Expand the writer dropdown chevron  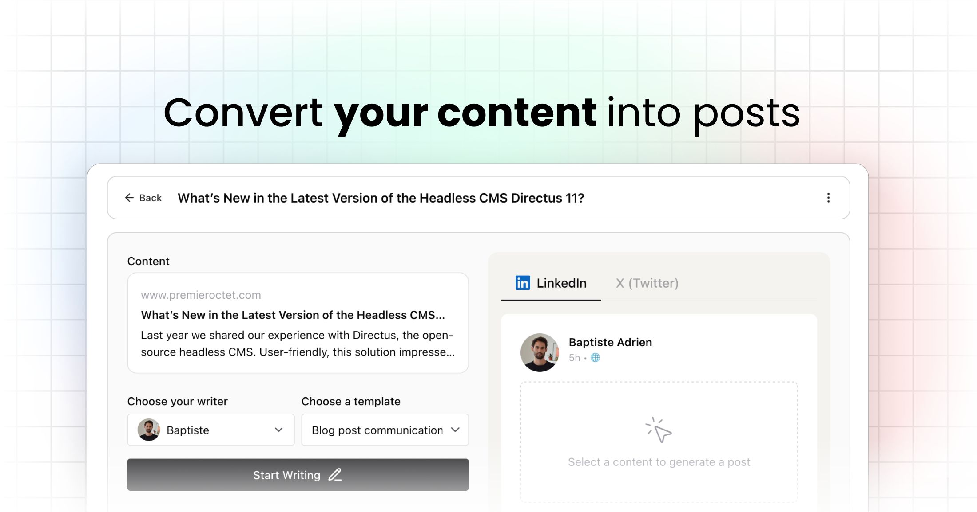279,430
